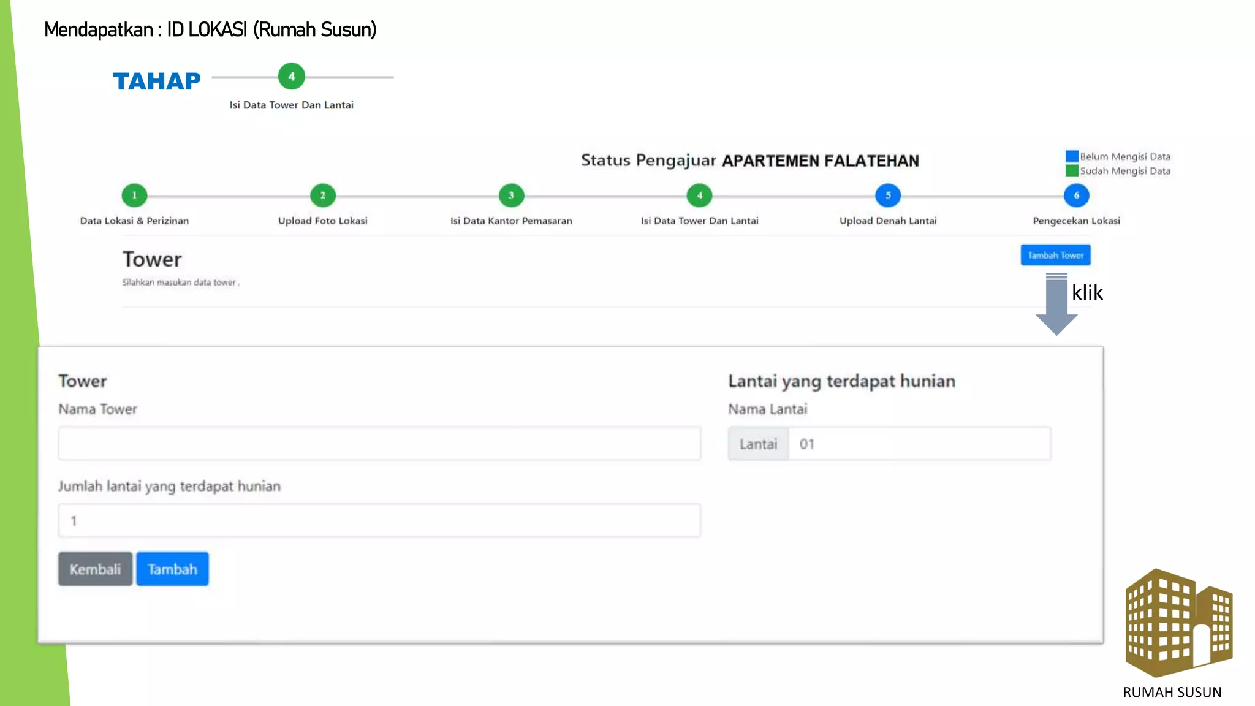Screen dimensions: 1255x706
Task: Click the Nama Lantai 01 input field
Action: pos(919,444)
